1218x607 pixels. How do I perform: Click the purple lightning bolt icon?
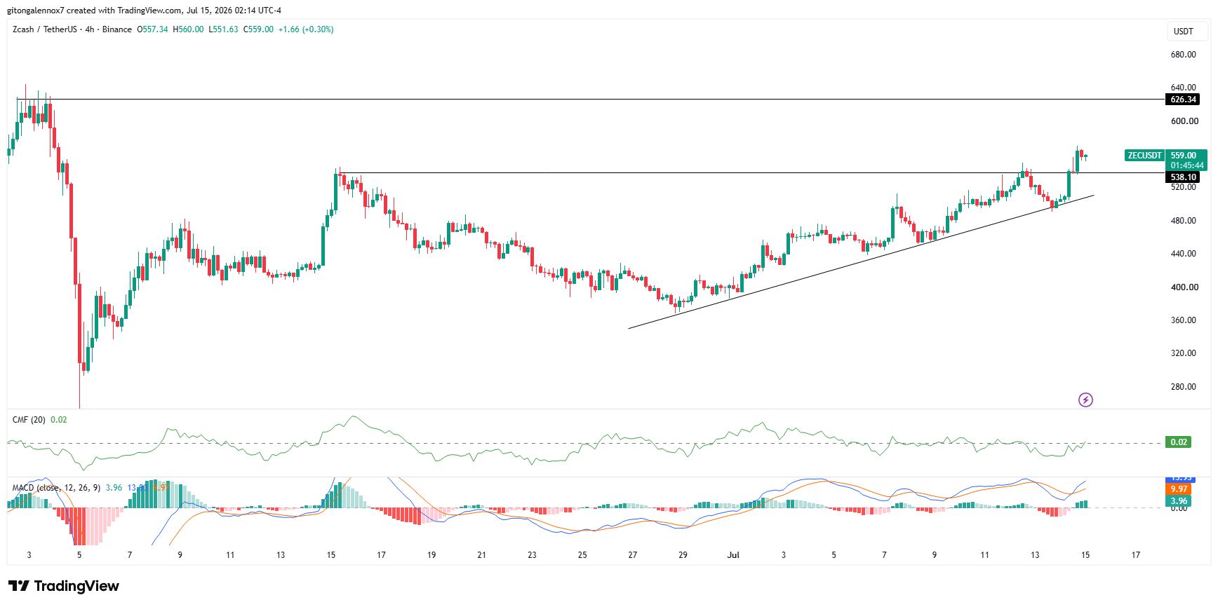1085,400
